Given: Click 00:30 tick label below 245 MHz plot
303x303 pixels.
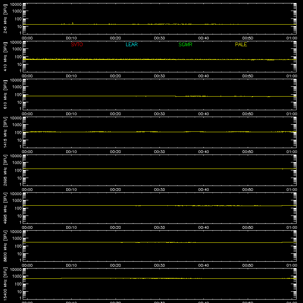Looking at the screenshot, I should (159, 38).
